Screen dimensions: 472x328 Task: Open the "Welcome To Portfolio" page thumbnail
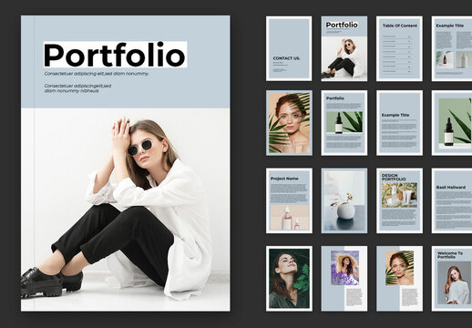452,279
